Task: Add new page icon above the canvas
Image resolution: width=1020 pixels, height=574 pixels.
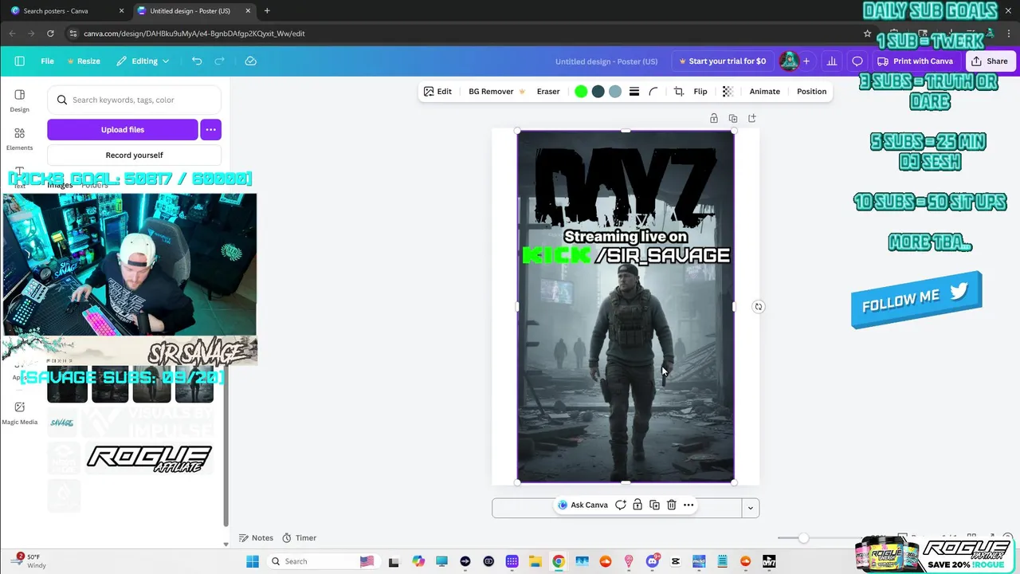Action: tap(752, 118)
